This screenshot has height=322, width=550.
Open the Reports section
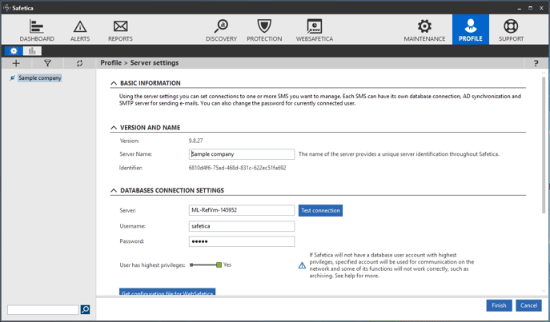(x=120, y=30)
